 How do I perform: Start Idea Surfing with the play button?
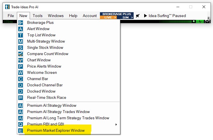[146, 16]
